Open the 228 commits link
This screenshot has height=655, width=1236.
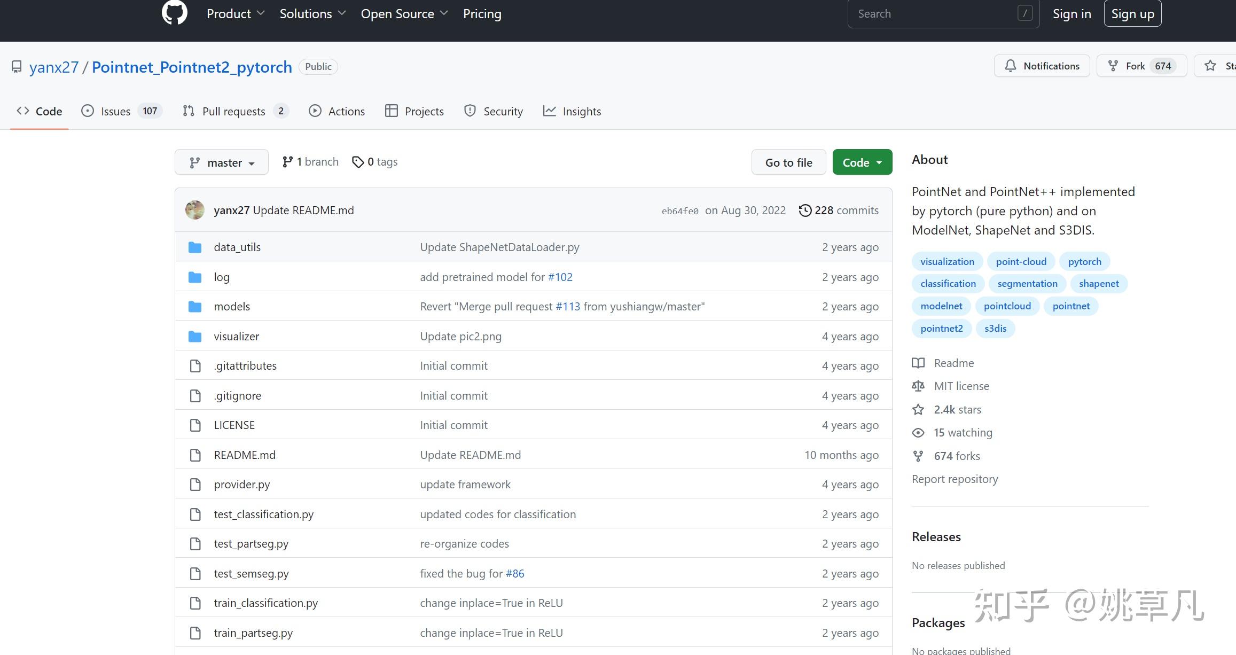839,210
